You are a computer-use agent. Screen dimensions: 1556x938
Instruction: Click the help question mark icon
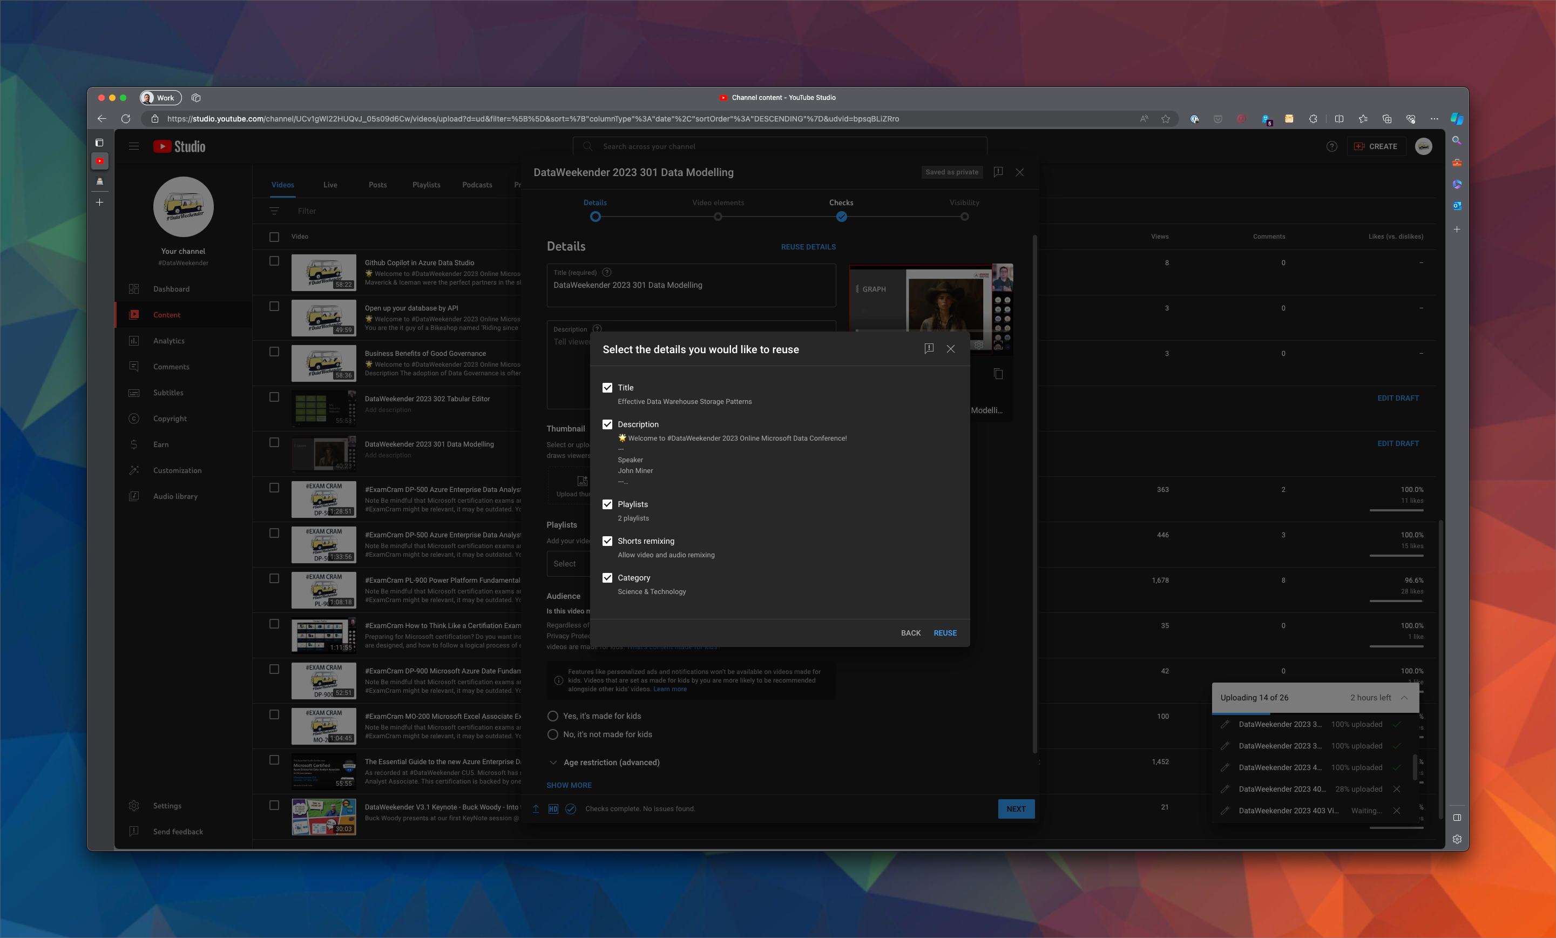pyautogui.click(x=1332, y=146)
